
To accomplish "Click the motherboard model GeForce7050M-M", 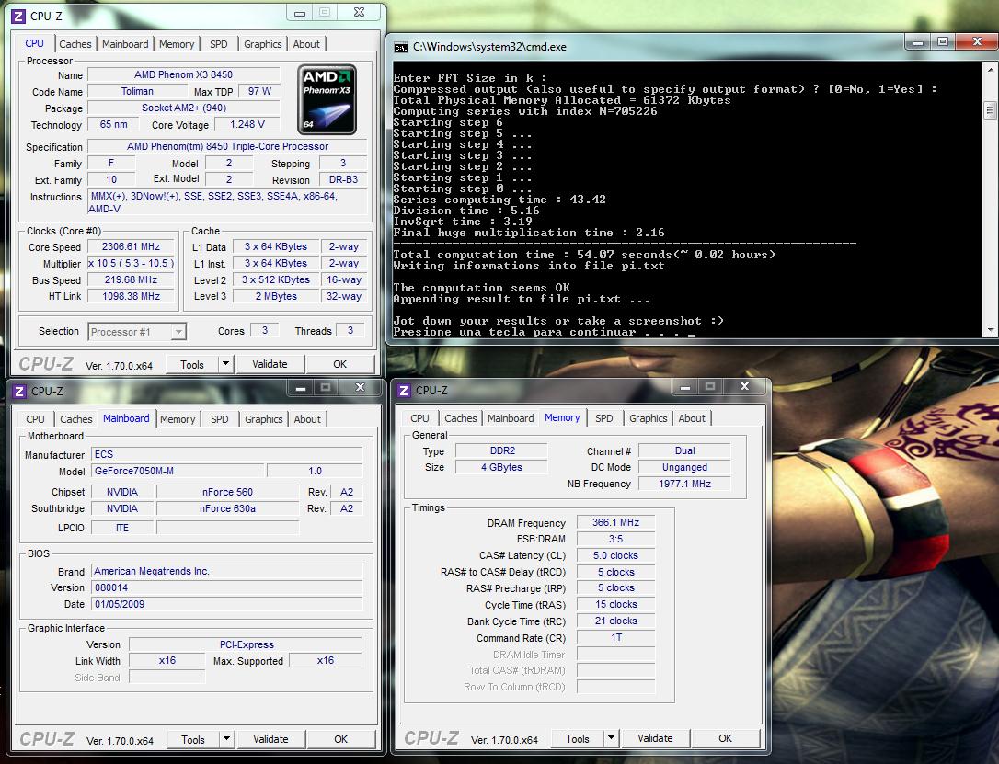I will (178, 471).
